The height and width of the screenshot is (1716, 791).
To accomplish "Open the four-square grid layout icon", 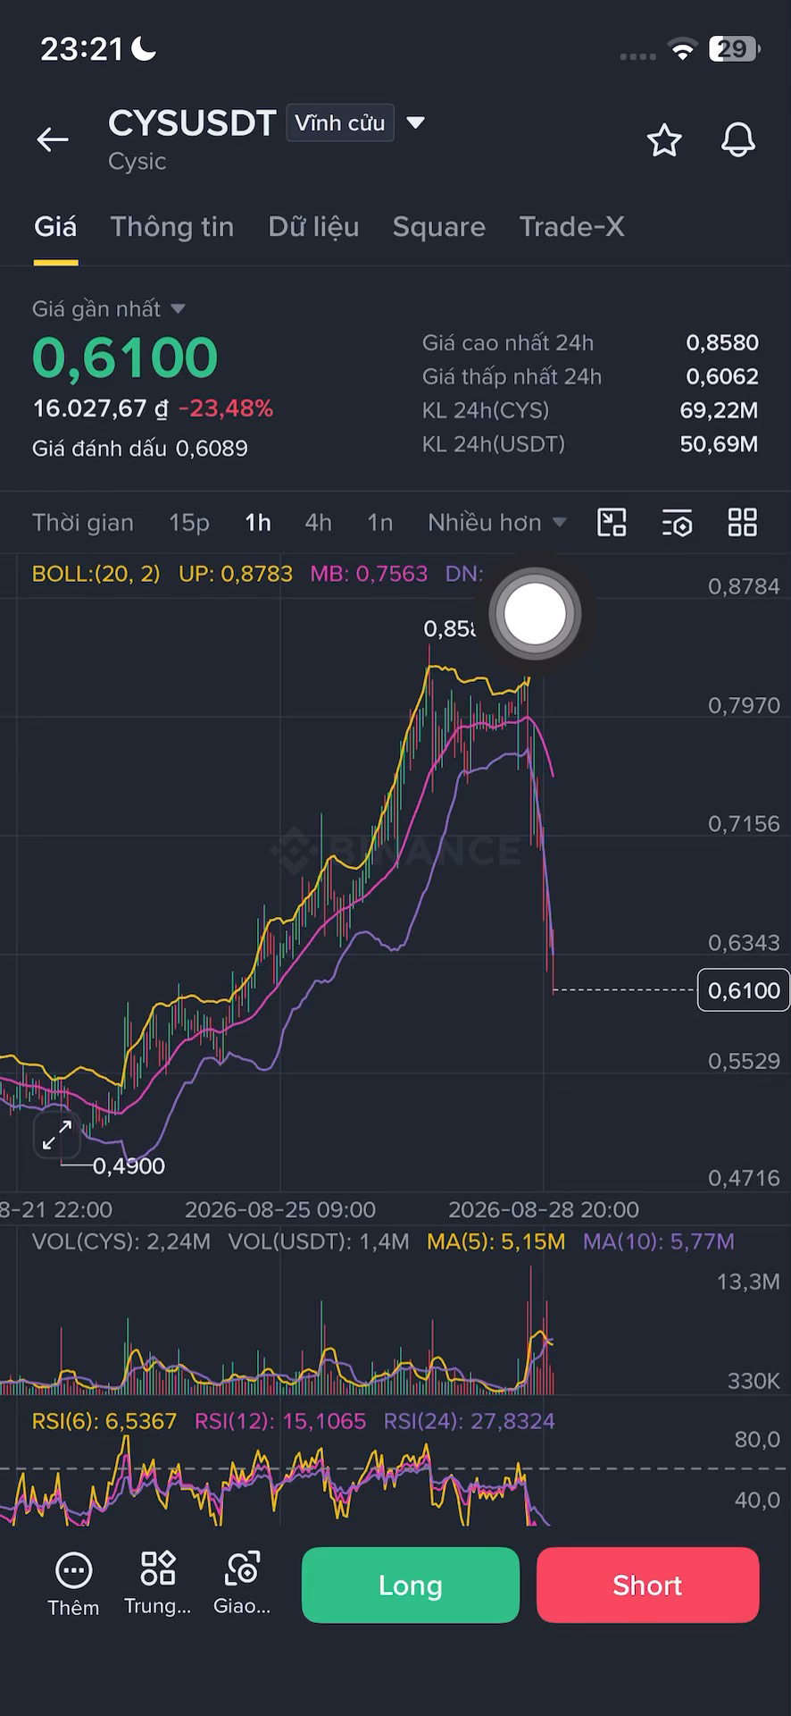I will click(743, 522).
